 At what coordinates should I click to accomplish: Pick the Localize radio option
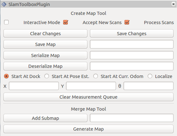coord(150,76)
